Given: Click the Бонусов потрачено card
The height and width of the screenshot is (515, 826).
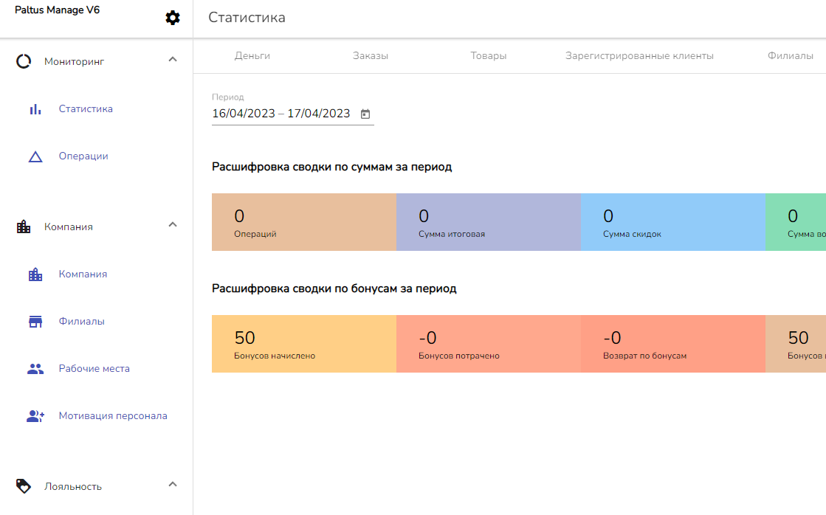Looking at the screenshot, I should 489,344.
